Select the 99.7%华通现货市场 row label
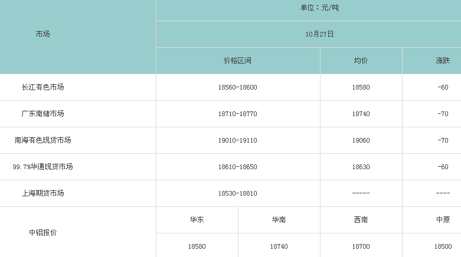 coord(42,167)
